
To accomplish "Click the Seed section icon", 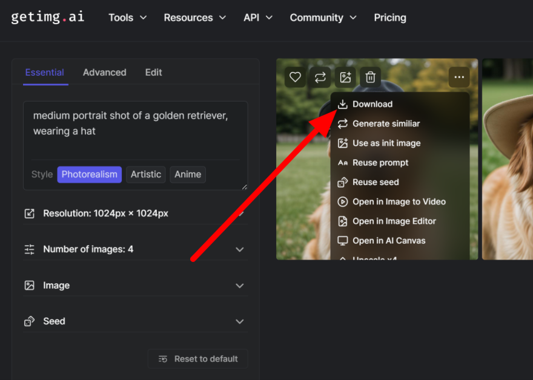I will pos(30,321).
